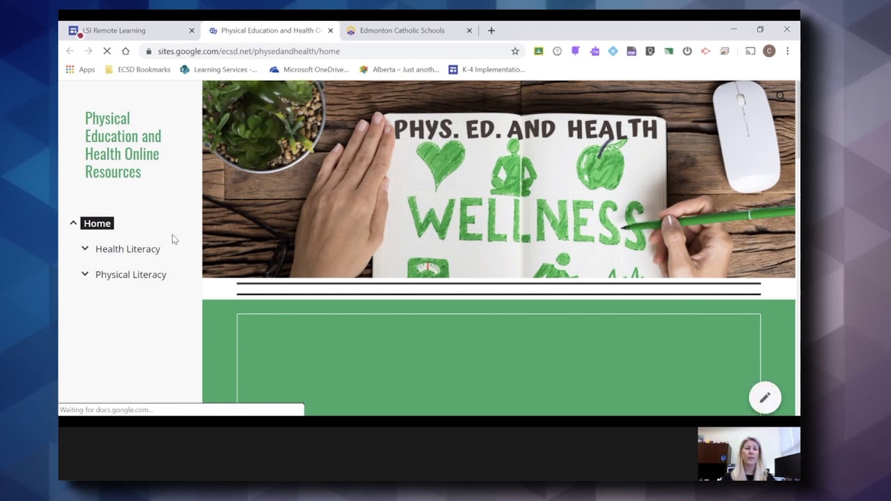Open the Health Literacy page
This screenshot has width=891, height=501.
click(127, 249)
